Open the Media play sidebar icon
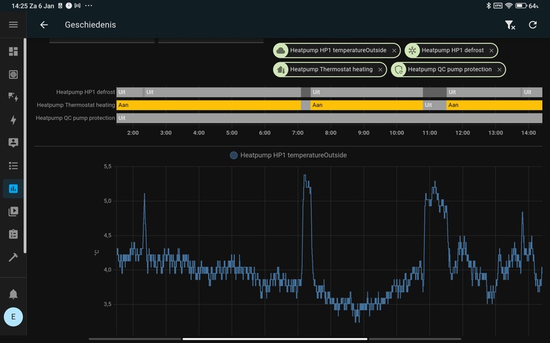The image size is (550, 343). (x=13, y=211)
